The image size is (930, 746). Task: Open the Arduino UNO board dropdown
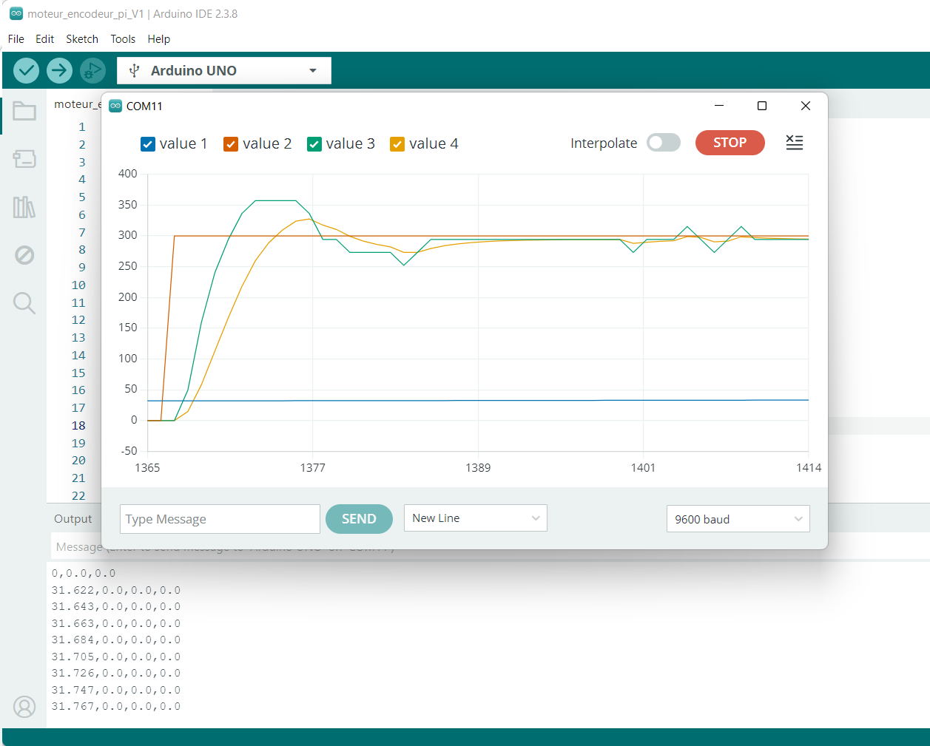[224, 70]
